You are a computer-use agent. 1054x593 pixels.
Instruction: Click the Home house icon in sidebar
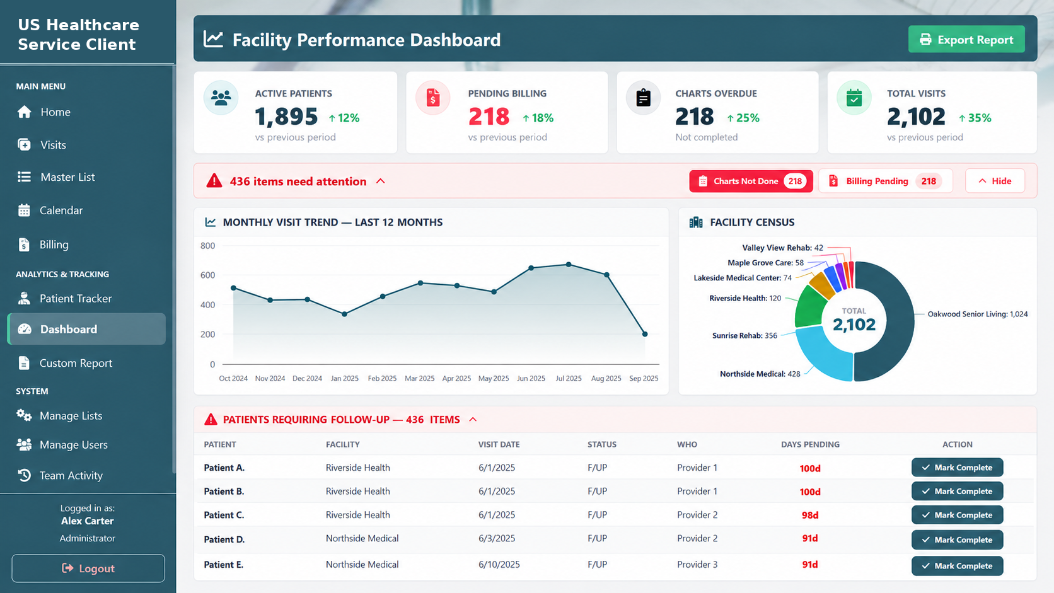[24, 112]
